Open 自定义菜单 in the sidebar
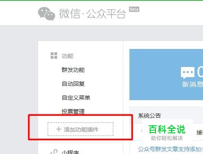The height and width of the screenshot is (154, 203). coord(76,98)
